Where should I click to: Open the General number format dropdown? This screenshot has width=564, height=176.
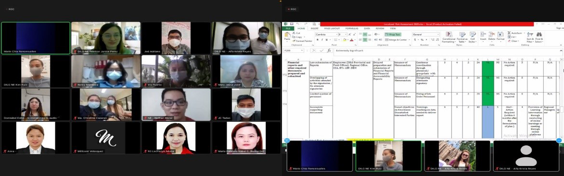tap(438, 35)
